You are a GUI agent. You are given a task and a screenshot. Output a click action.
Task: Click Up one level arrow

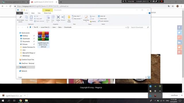coord(28,27)
